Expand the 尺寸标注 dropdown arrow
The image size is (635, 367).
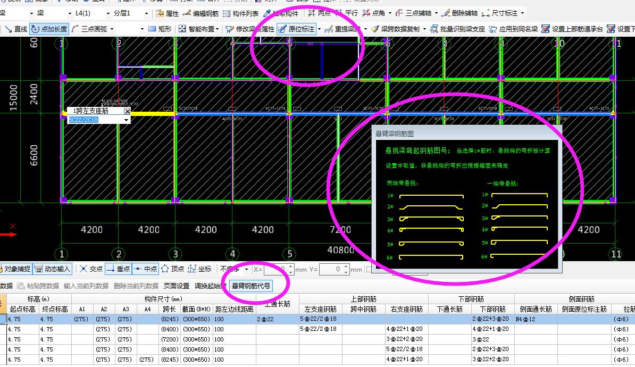tap(523, 13)
